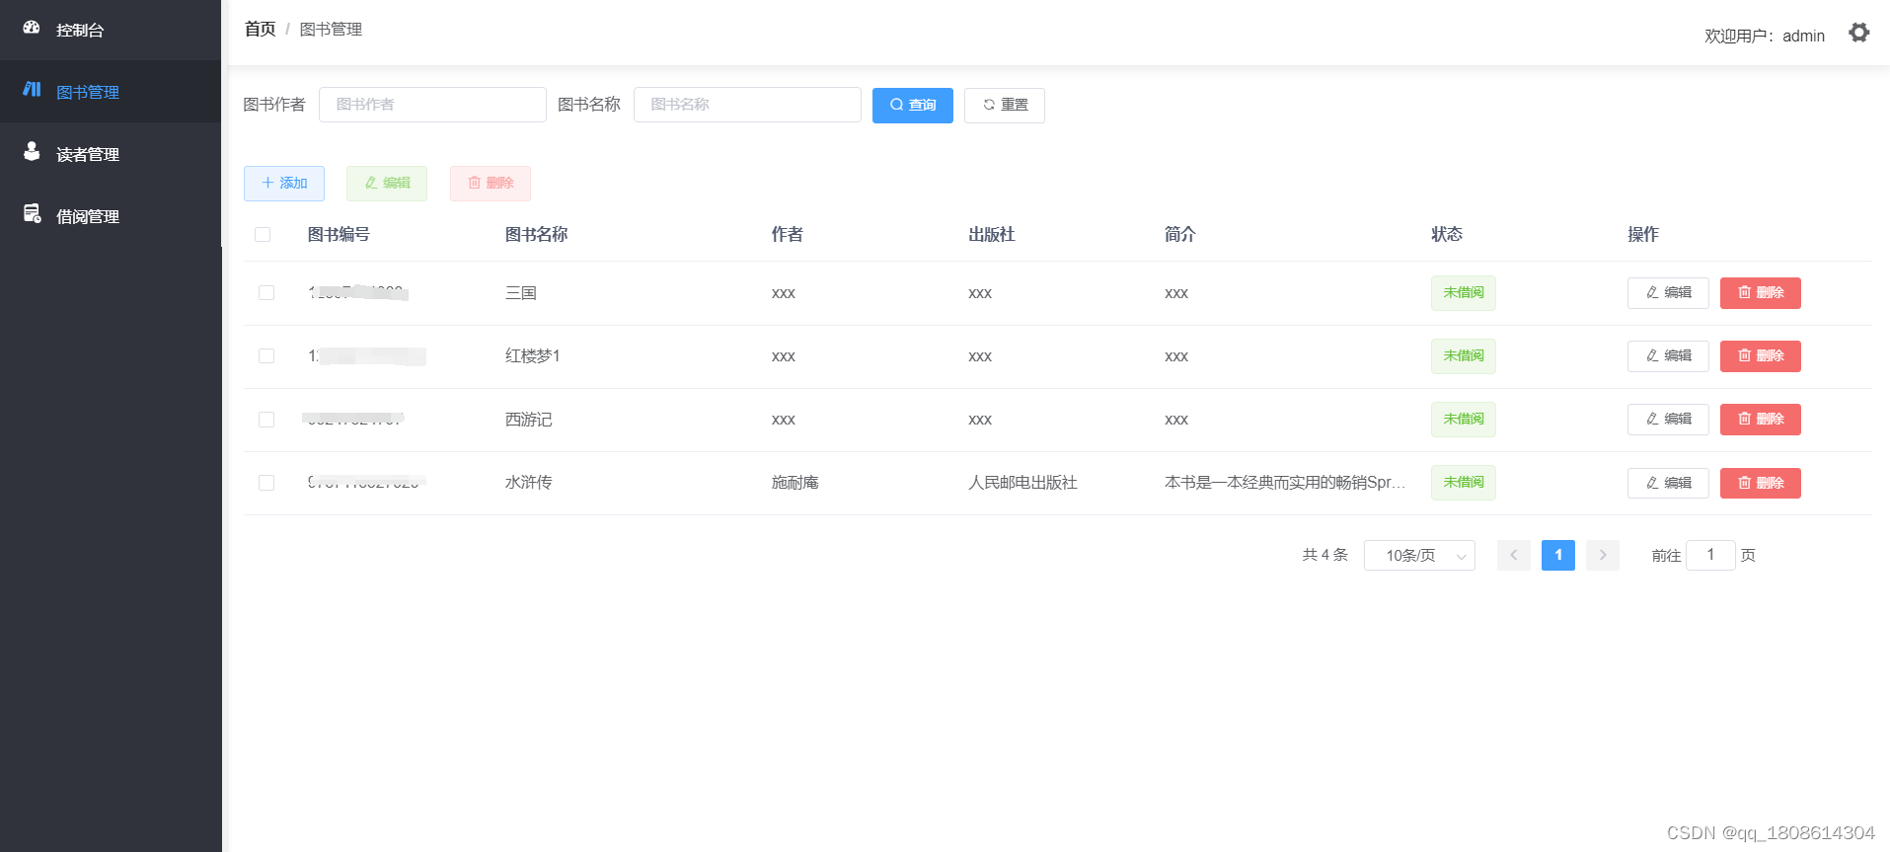Navigate to 借阅管理 menu item

[88, 216]
